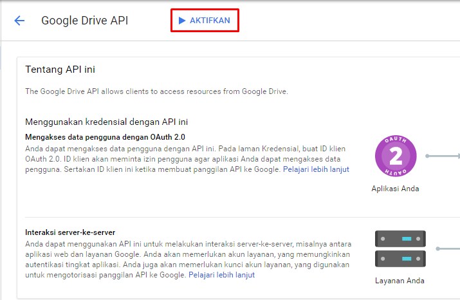Viewport: 460px width, 300px height.
Task: Click the AKTIFKAN button to enable the API
Action: (x=205, y=20)
